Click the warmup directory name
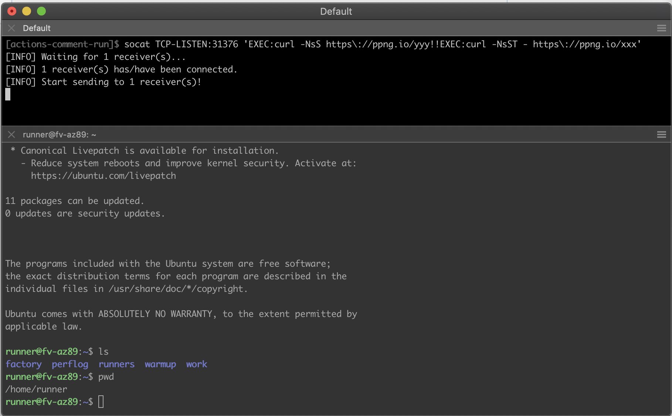This screenshot has width=672, height=416. [160, 364]
